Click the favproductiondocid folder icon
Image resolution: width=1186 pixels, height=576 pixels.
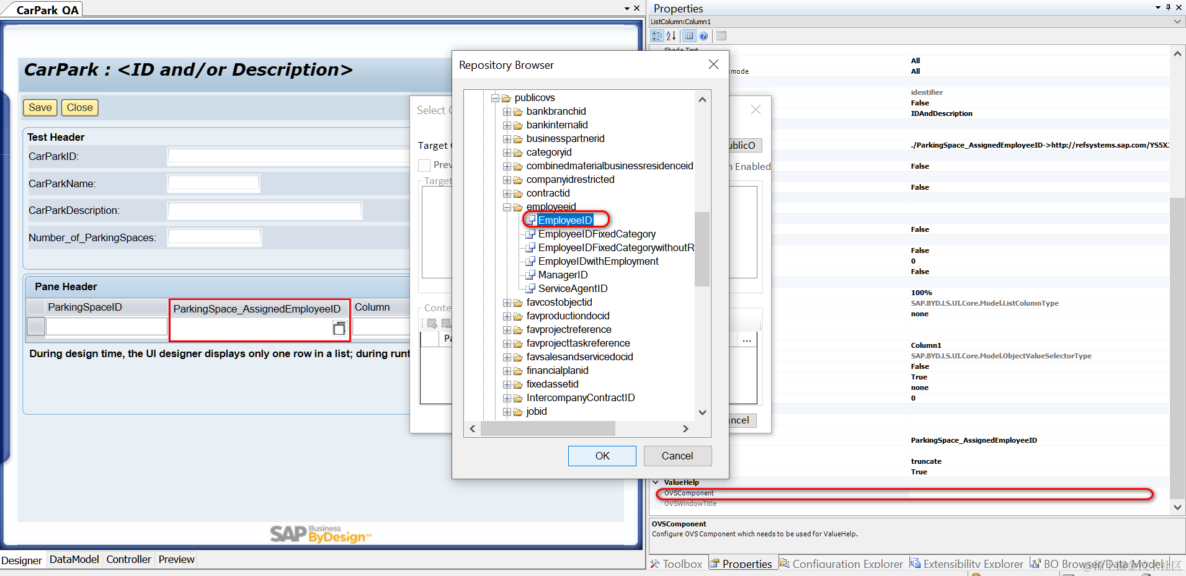(x=518, y=316)
